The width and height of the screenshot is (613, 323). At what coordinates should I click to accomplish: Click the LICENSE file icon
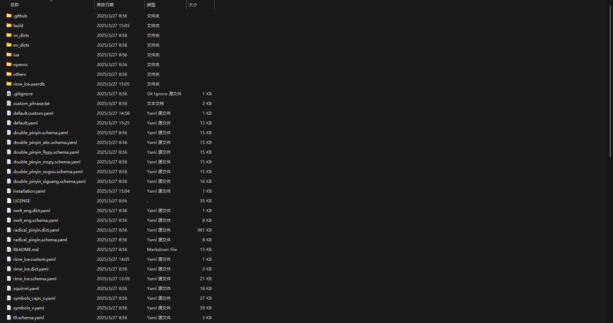point(9,201)
